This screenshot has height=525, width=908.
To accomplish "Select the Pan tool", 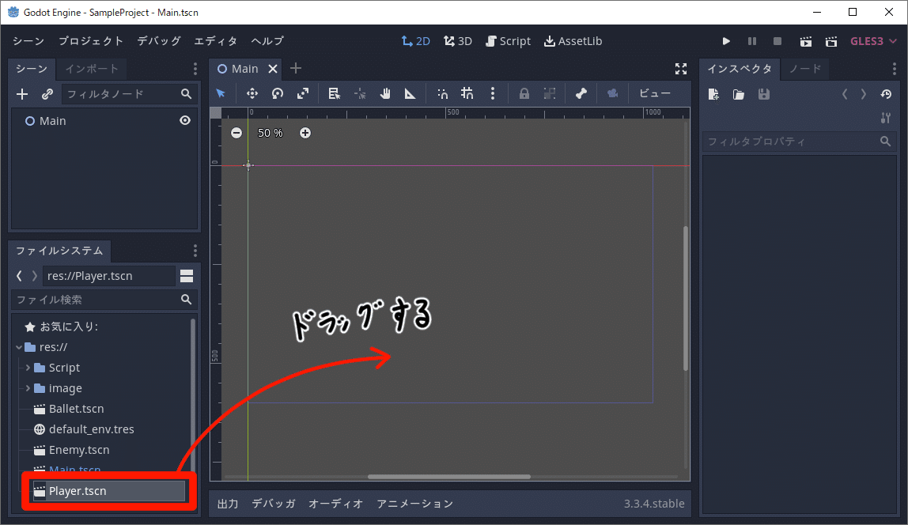I will tap(385, 93).
